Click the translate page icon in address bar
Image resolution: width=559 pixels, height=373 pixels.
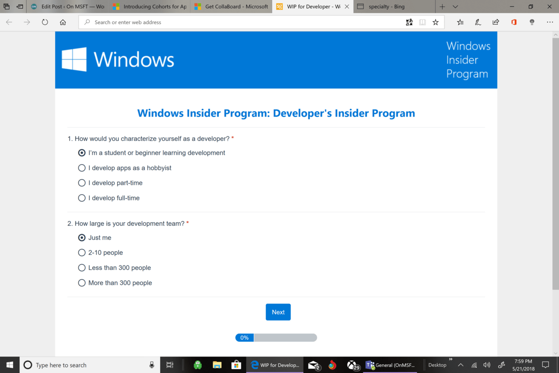click(x=409, y=22)
